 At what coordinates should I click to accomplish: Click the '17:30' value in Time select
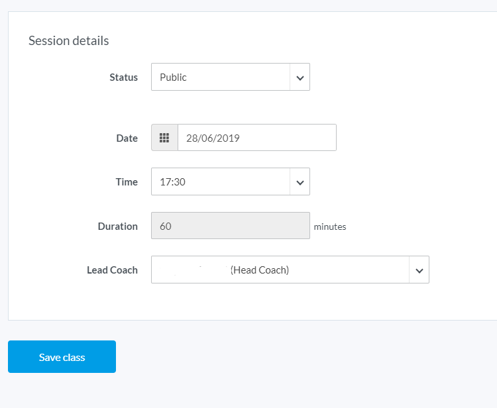tap(173, 182)
